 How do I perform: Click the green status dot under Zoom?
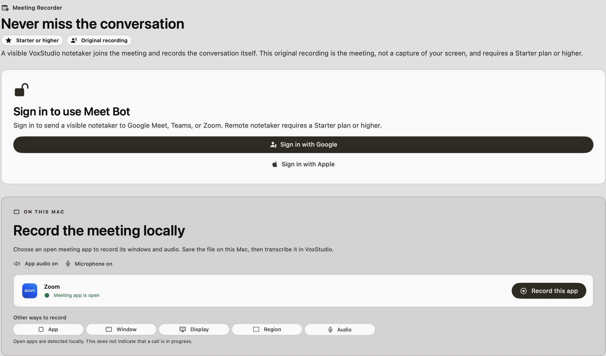(47, 295)
